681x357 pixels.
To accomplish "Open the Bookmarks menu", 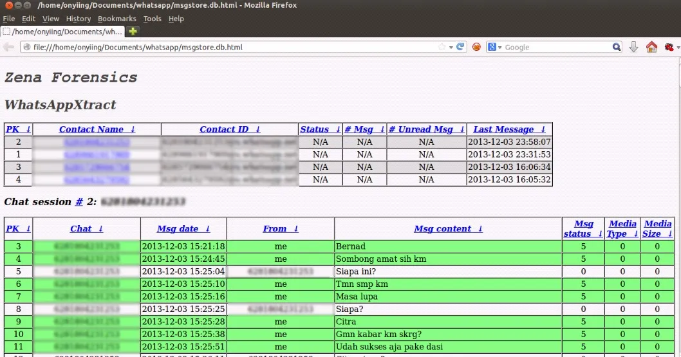I will click(117, 19).
